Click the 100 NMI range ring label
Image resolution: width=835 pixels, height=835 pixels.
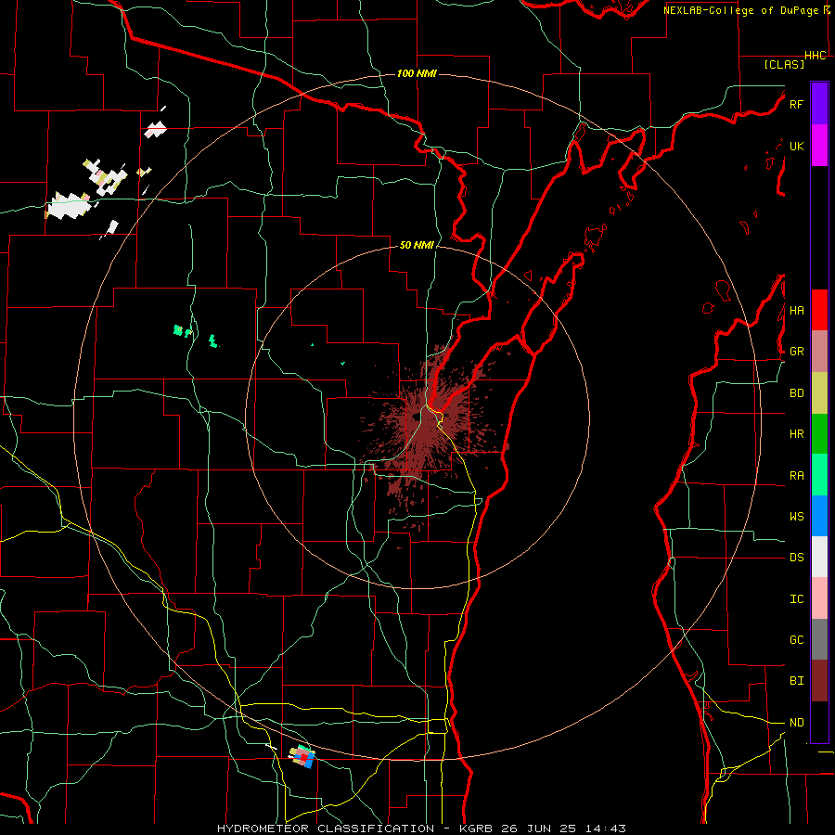click(417, 73)
